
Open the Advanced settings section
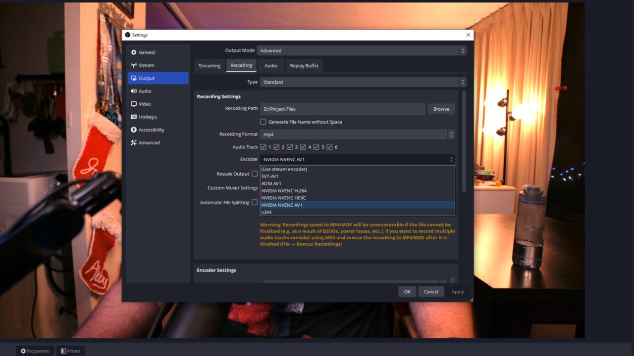coord(148,142)
